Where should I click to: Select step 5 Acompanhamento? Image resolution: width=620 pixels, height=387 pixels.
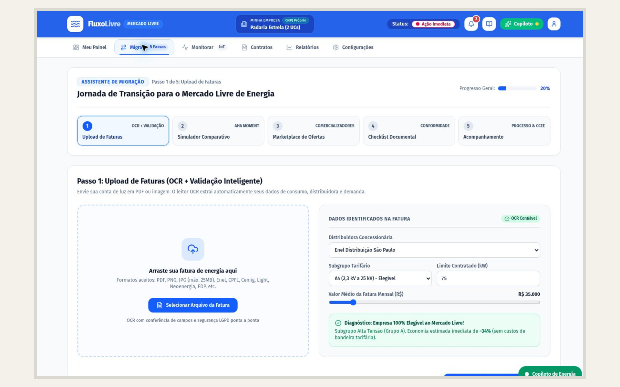pos(504,131)
